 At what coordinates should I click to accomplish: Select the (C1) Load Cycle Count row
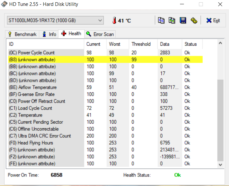point(105,108)
